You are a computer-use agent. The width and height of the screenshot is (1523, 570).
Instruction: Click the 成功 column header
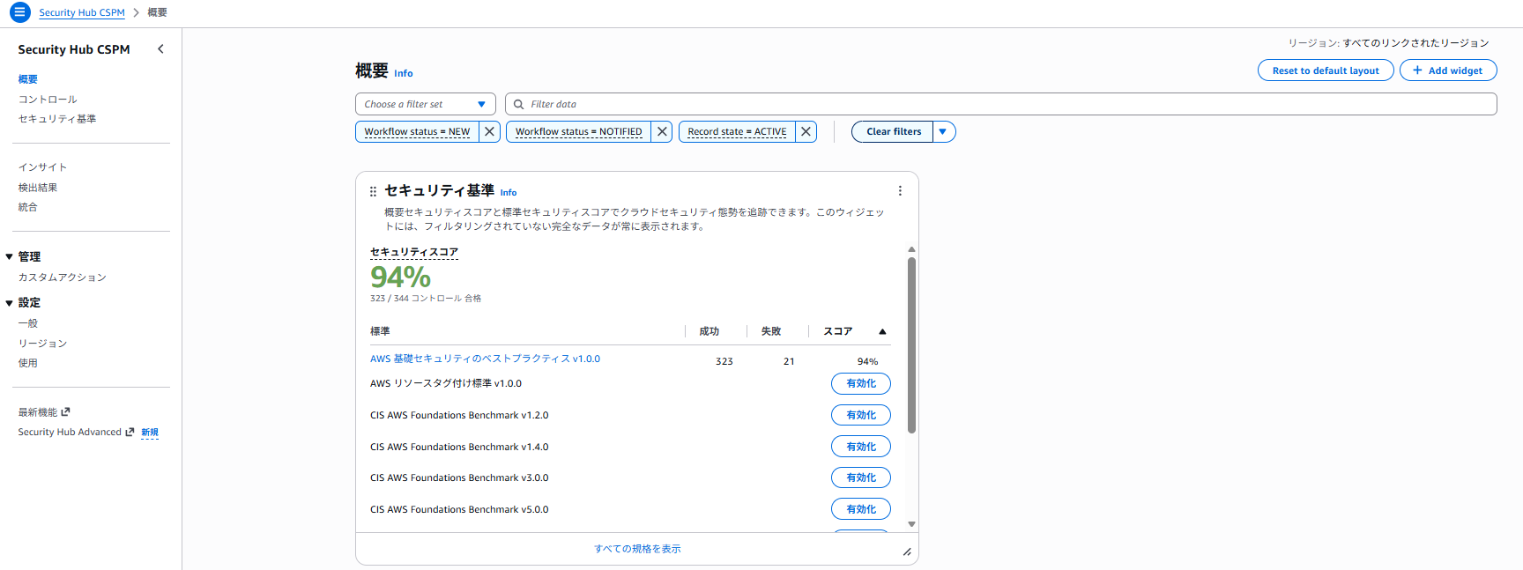point(709,331)
